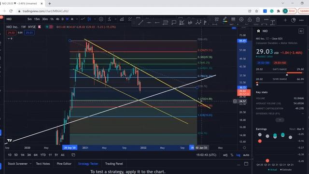Select the trend line drawing tool
Image resolution: width=309 pixels, height=174 pixels.
point(140,23)
